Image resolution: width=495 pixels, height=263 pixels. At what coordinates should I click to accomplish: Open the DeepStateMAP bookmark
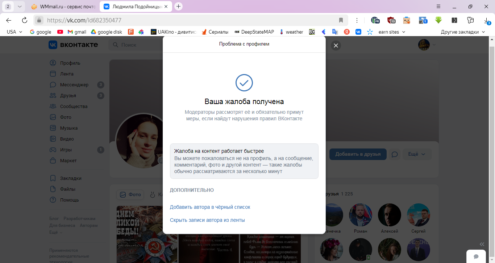(x=254, y=32)
